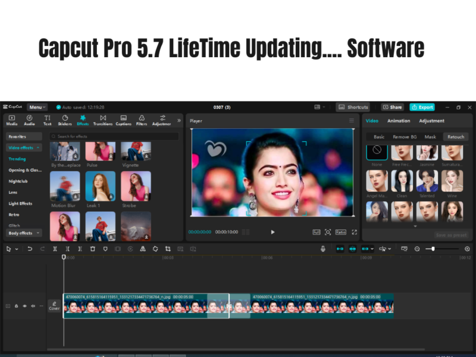Expand the Body effects category

pyautogui.click(x=24, y=233)
